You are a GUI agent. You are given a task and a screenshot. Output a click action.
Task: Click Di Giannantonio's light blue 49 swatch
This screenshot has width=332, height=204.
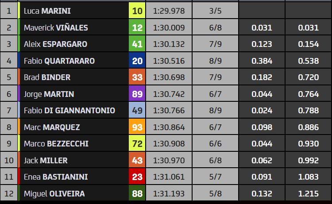[137, 111]
